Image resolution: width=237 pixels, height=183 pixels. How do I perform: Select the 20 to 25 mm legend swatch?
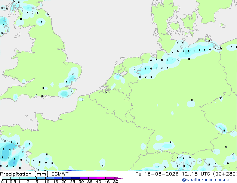67,178
